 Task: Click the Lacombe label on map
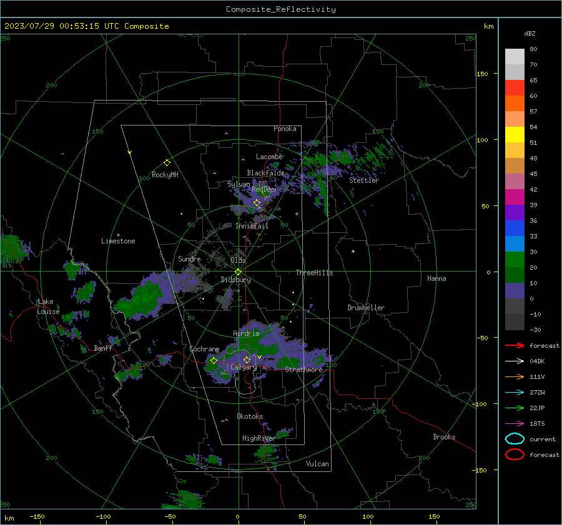pyautogui.click(x=269, y=157)
